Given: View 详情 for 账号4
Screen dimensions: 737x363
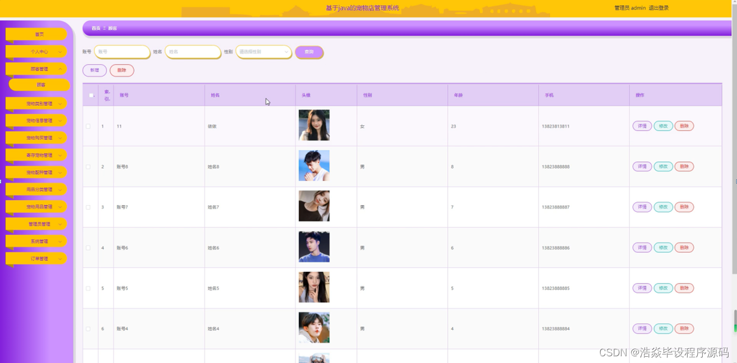Looking at the screenshot, I should pyautogui.click(x=642, y=329).
